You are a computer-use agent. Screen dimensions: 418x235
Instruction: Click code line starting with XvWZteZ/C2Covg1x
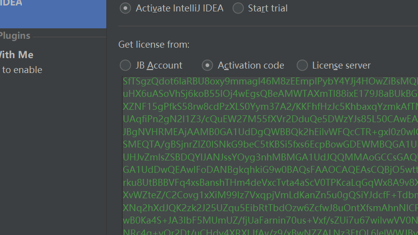270,195
